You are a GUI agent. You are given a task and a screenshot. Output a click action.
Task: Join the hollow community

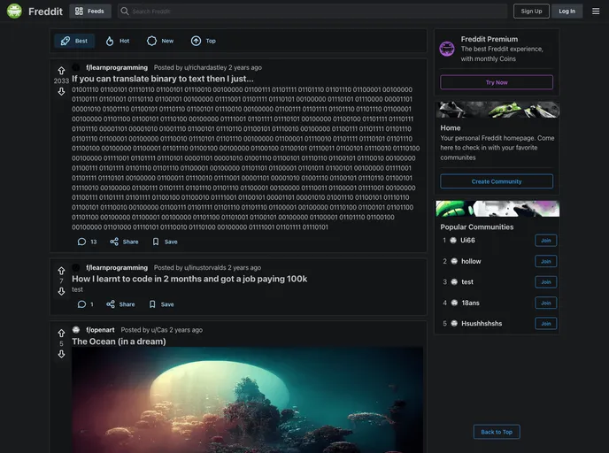[x=545, y=261]
